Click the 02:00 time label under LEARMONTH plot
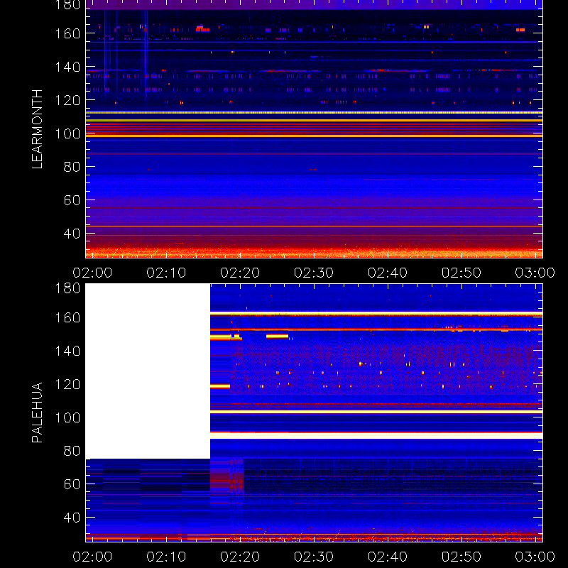Image resolution: width=568 pixels, height=568 pixels. pyautogui.click(x=92, y=273)
